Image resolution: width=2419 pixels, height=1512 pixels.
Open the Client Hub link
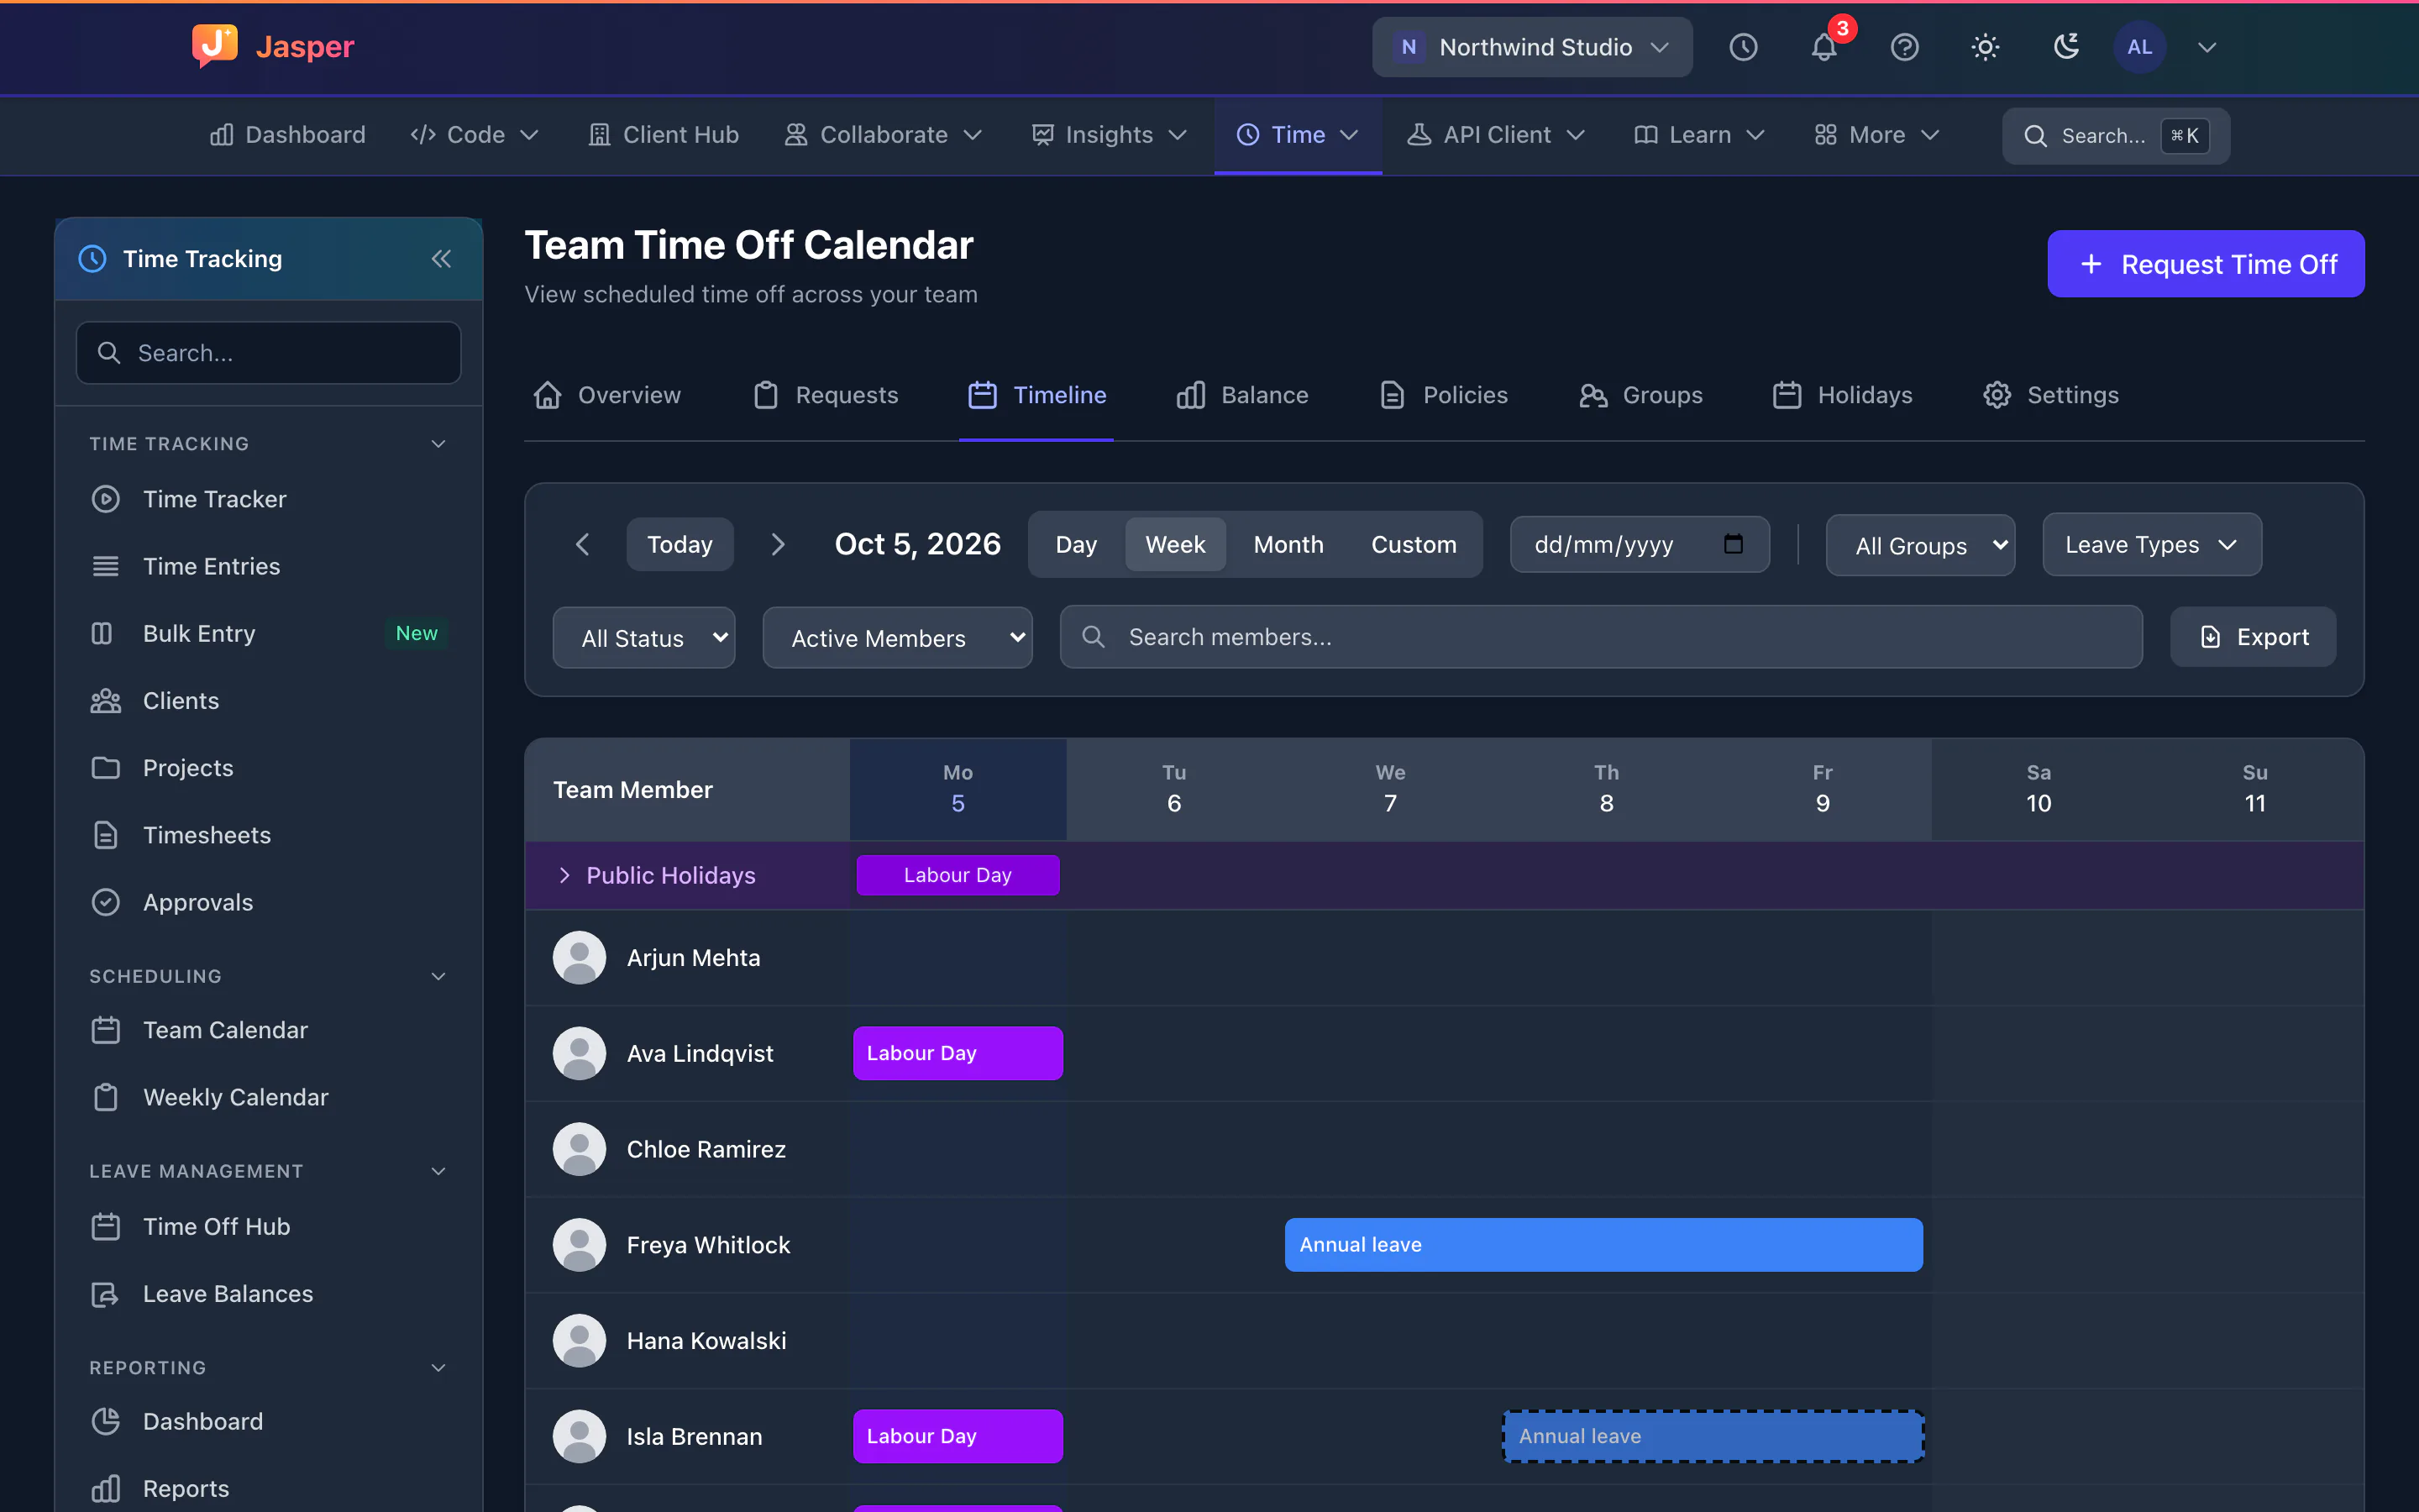[x=663, y=134]
